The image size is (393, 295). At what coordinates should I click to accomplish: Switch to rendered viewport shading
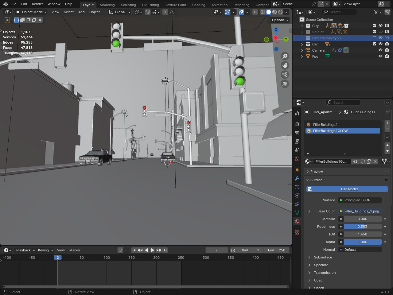pos(280,12)
